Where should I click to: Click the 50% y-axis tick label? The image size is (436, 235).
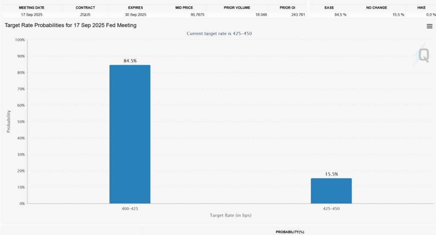21,122
